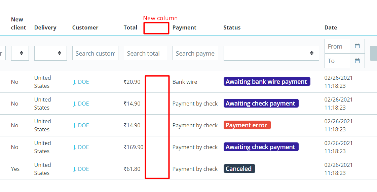Viewport: 377px width, 192px height.
Task: Click the To date input field
Action: coord(337,61)
